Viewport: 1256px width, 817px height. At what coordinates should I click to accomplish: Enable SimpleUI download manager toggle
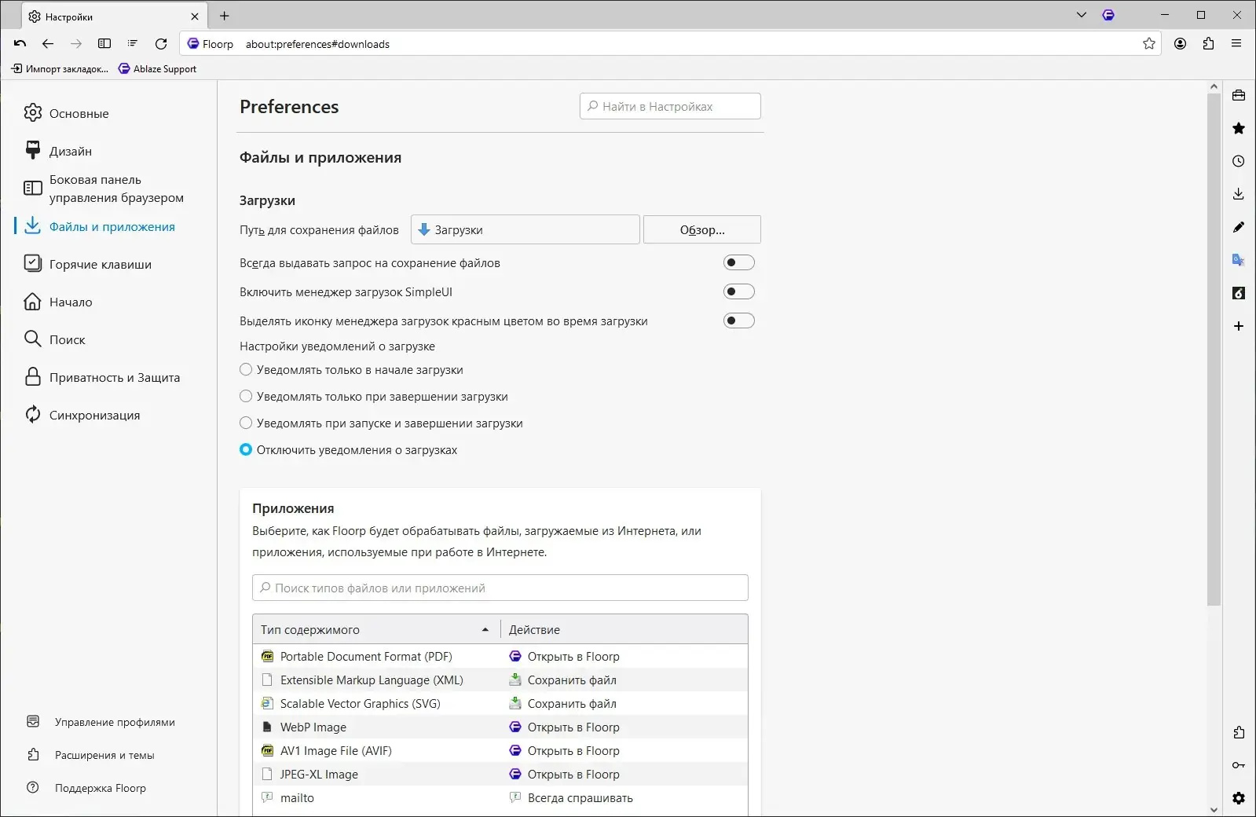[738, 291]
